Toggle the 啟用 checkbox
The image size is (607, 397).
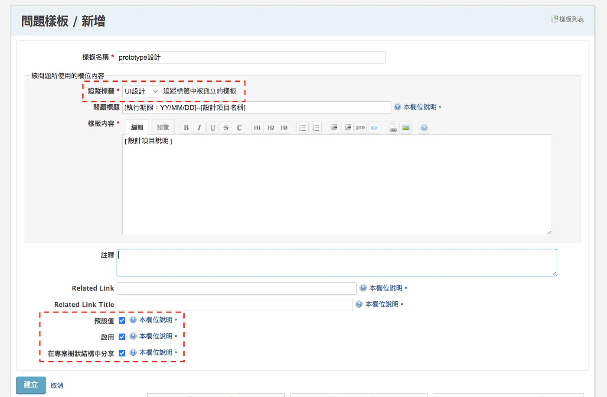122,337
